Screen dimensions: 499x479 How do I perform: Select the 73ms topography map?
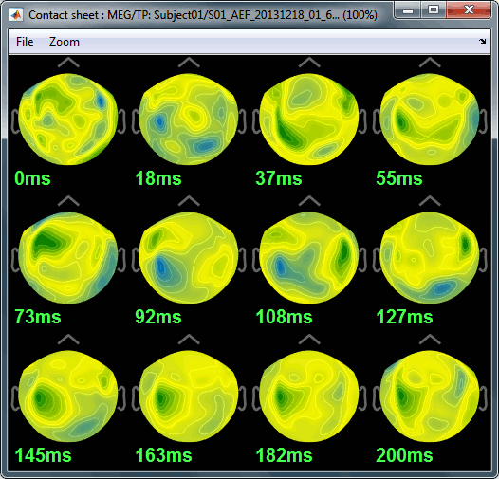(68, 258)
